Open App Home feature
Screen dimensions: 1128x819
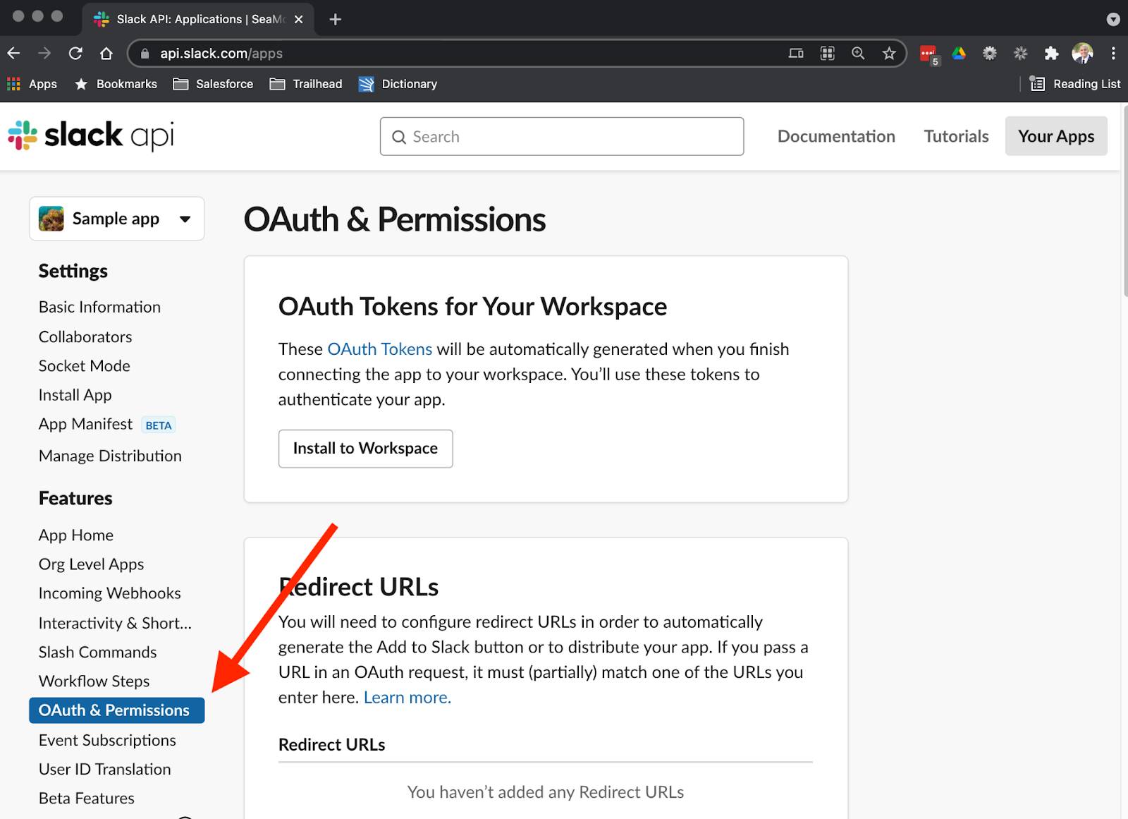coord(76,535)
